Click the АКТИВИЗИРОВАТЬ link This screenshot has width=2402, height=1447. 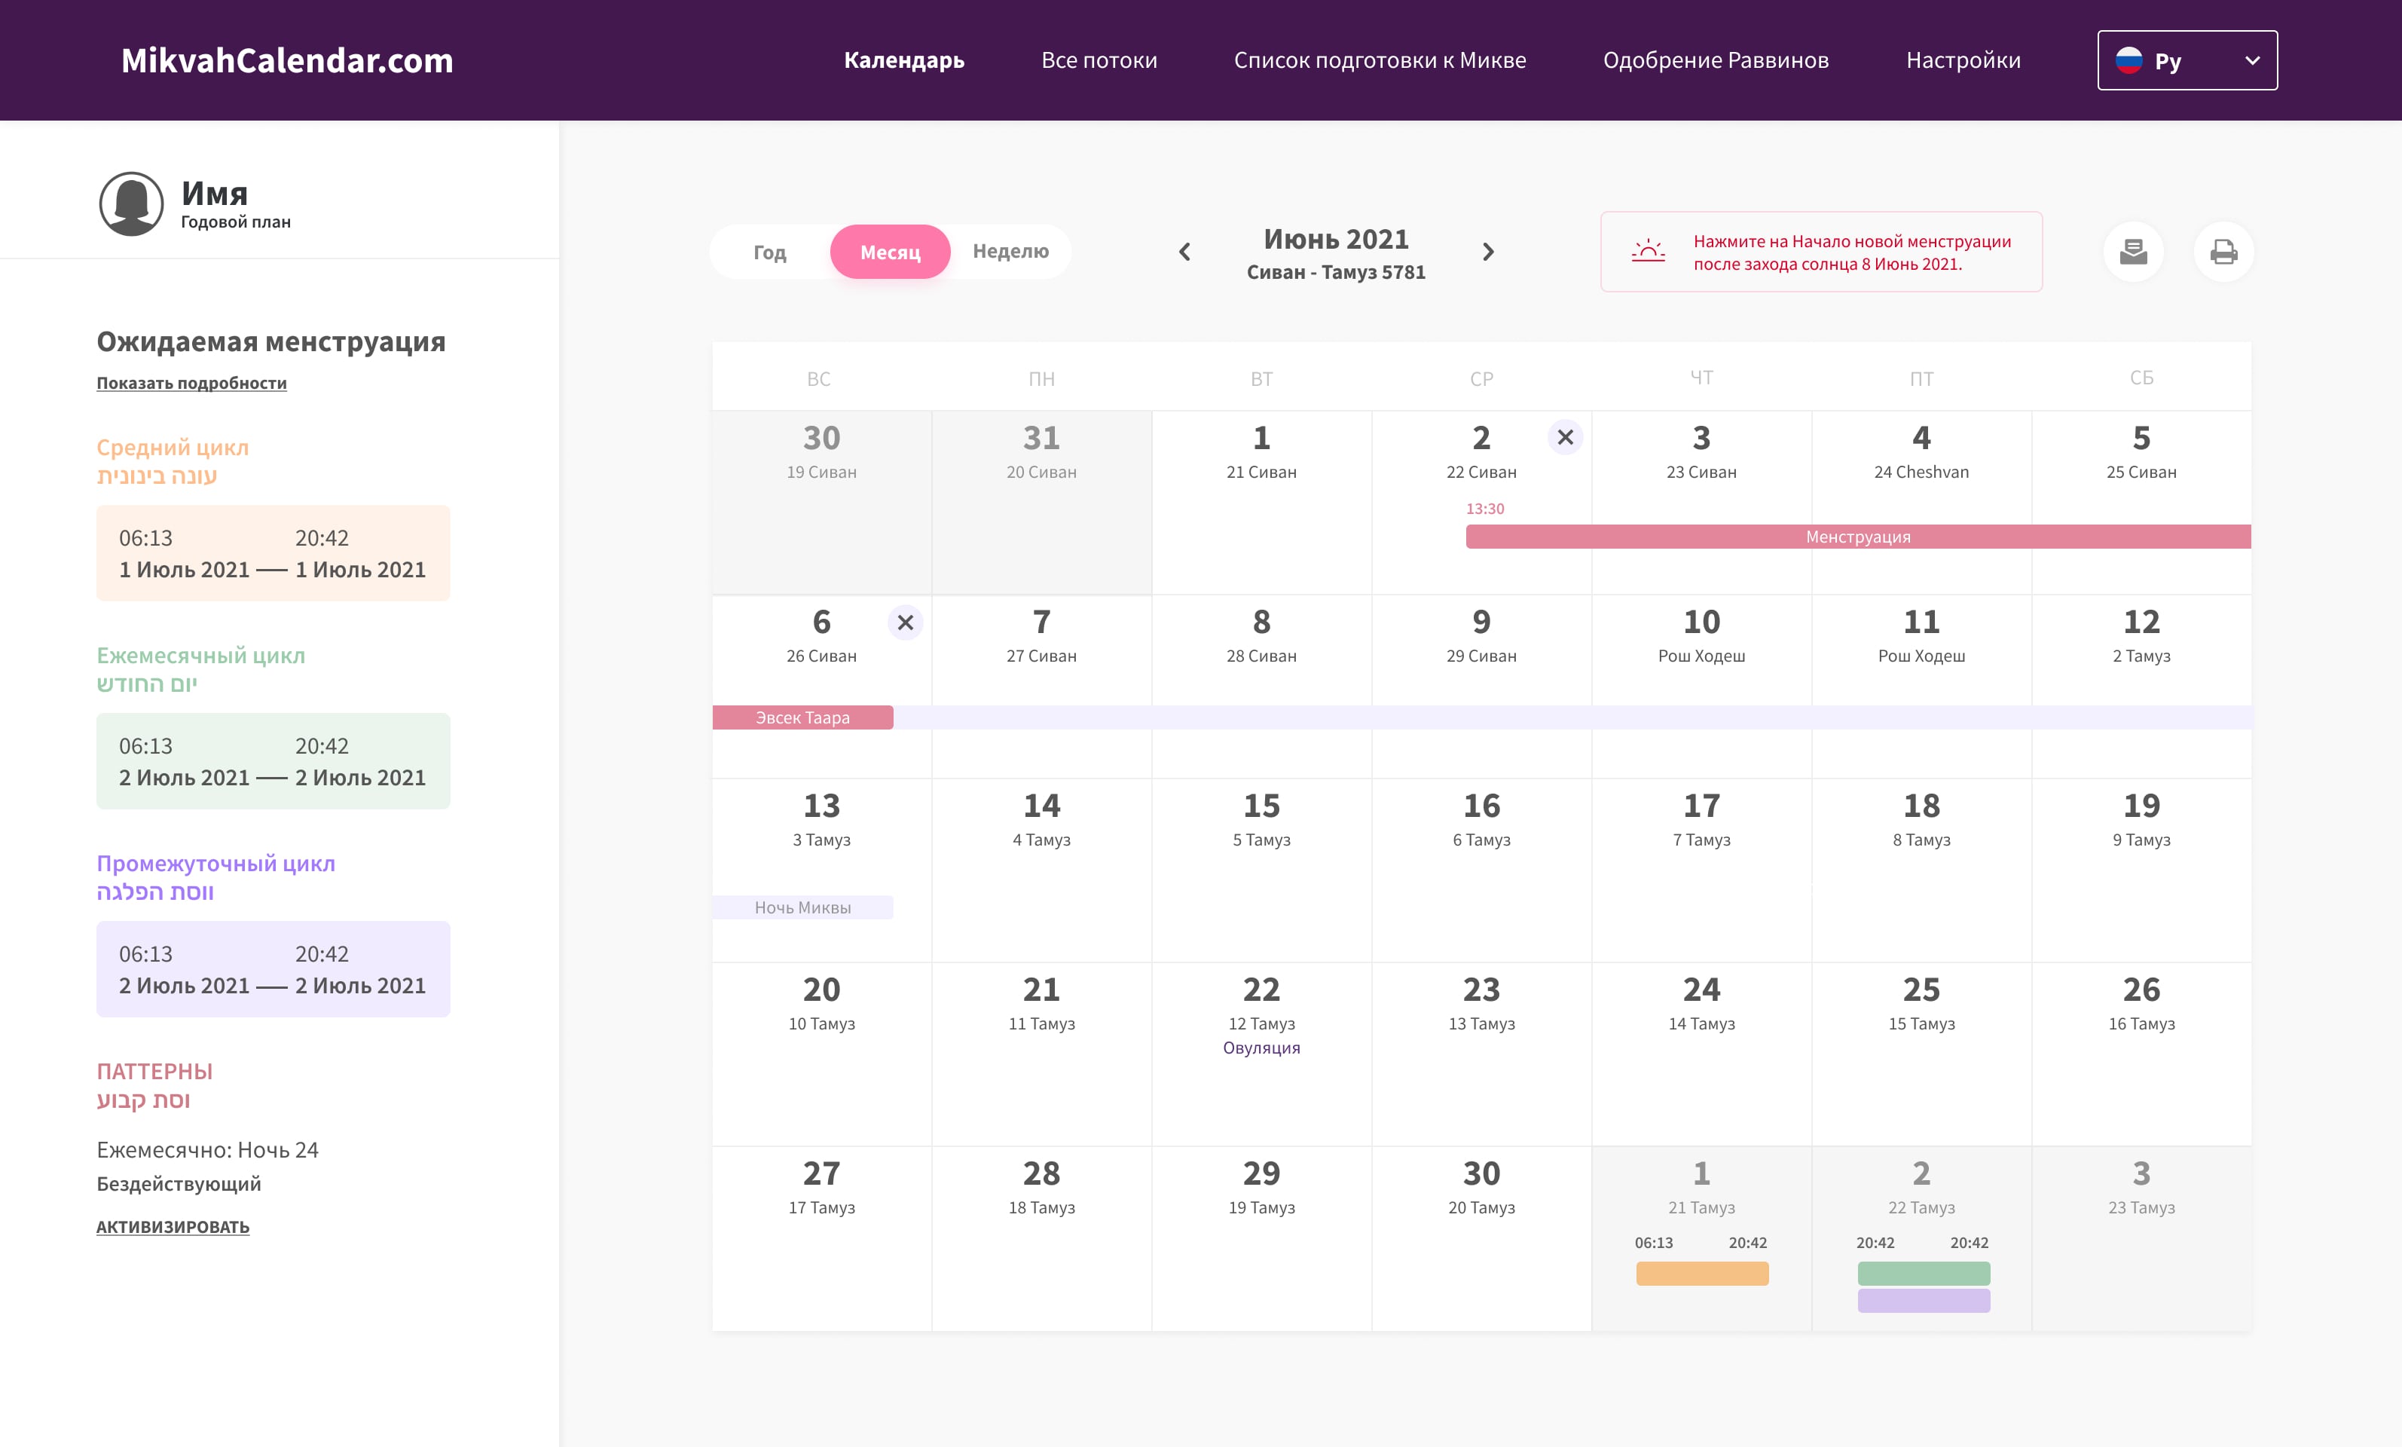click(x=173, y=1227)
